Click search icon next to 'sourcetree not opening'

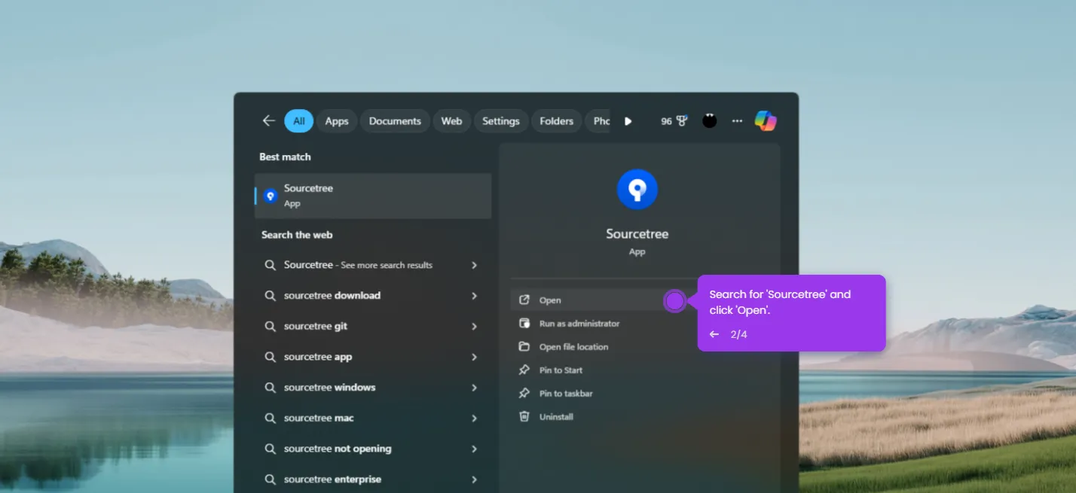click(270, 449)
